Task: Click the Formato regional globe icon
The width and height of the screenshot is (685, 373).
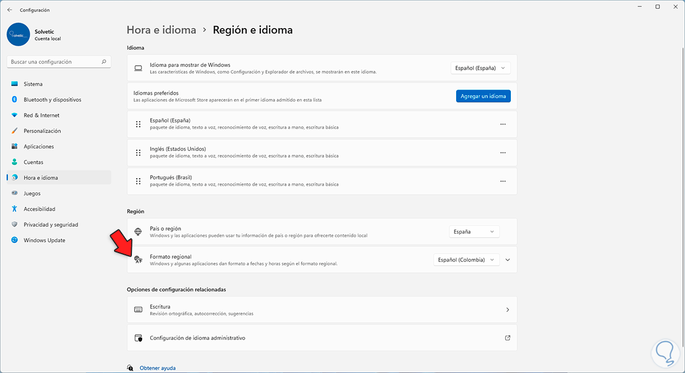Action: click(x=138, y=260)
